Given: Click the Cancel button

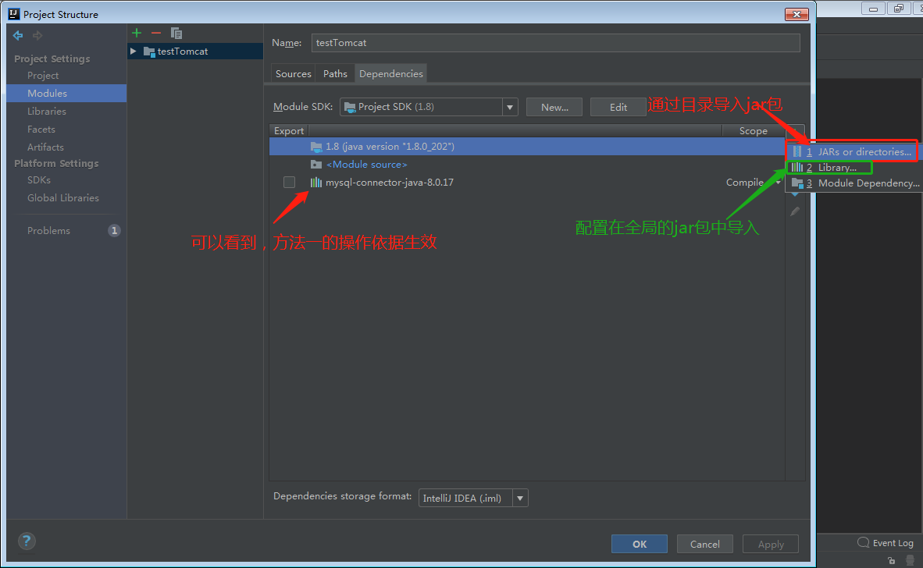Looking at the screenshot, I should pyautogui.click(x=704, y=544).
